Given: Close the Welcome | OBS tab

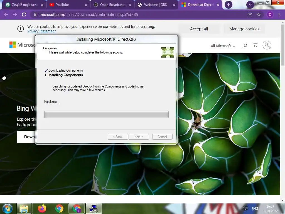Looking at the screenshot, I should 174,5.
